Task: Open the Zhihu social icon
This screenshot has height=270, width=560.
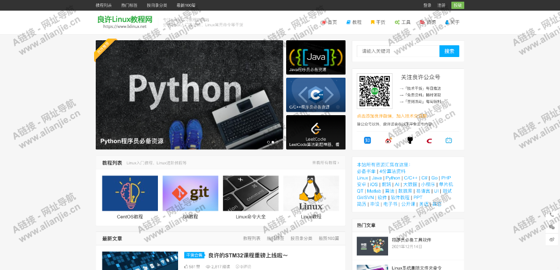Action: coord(368,140)
